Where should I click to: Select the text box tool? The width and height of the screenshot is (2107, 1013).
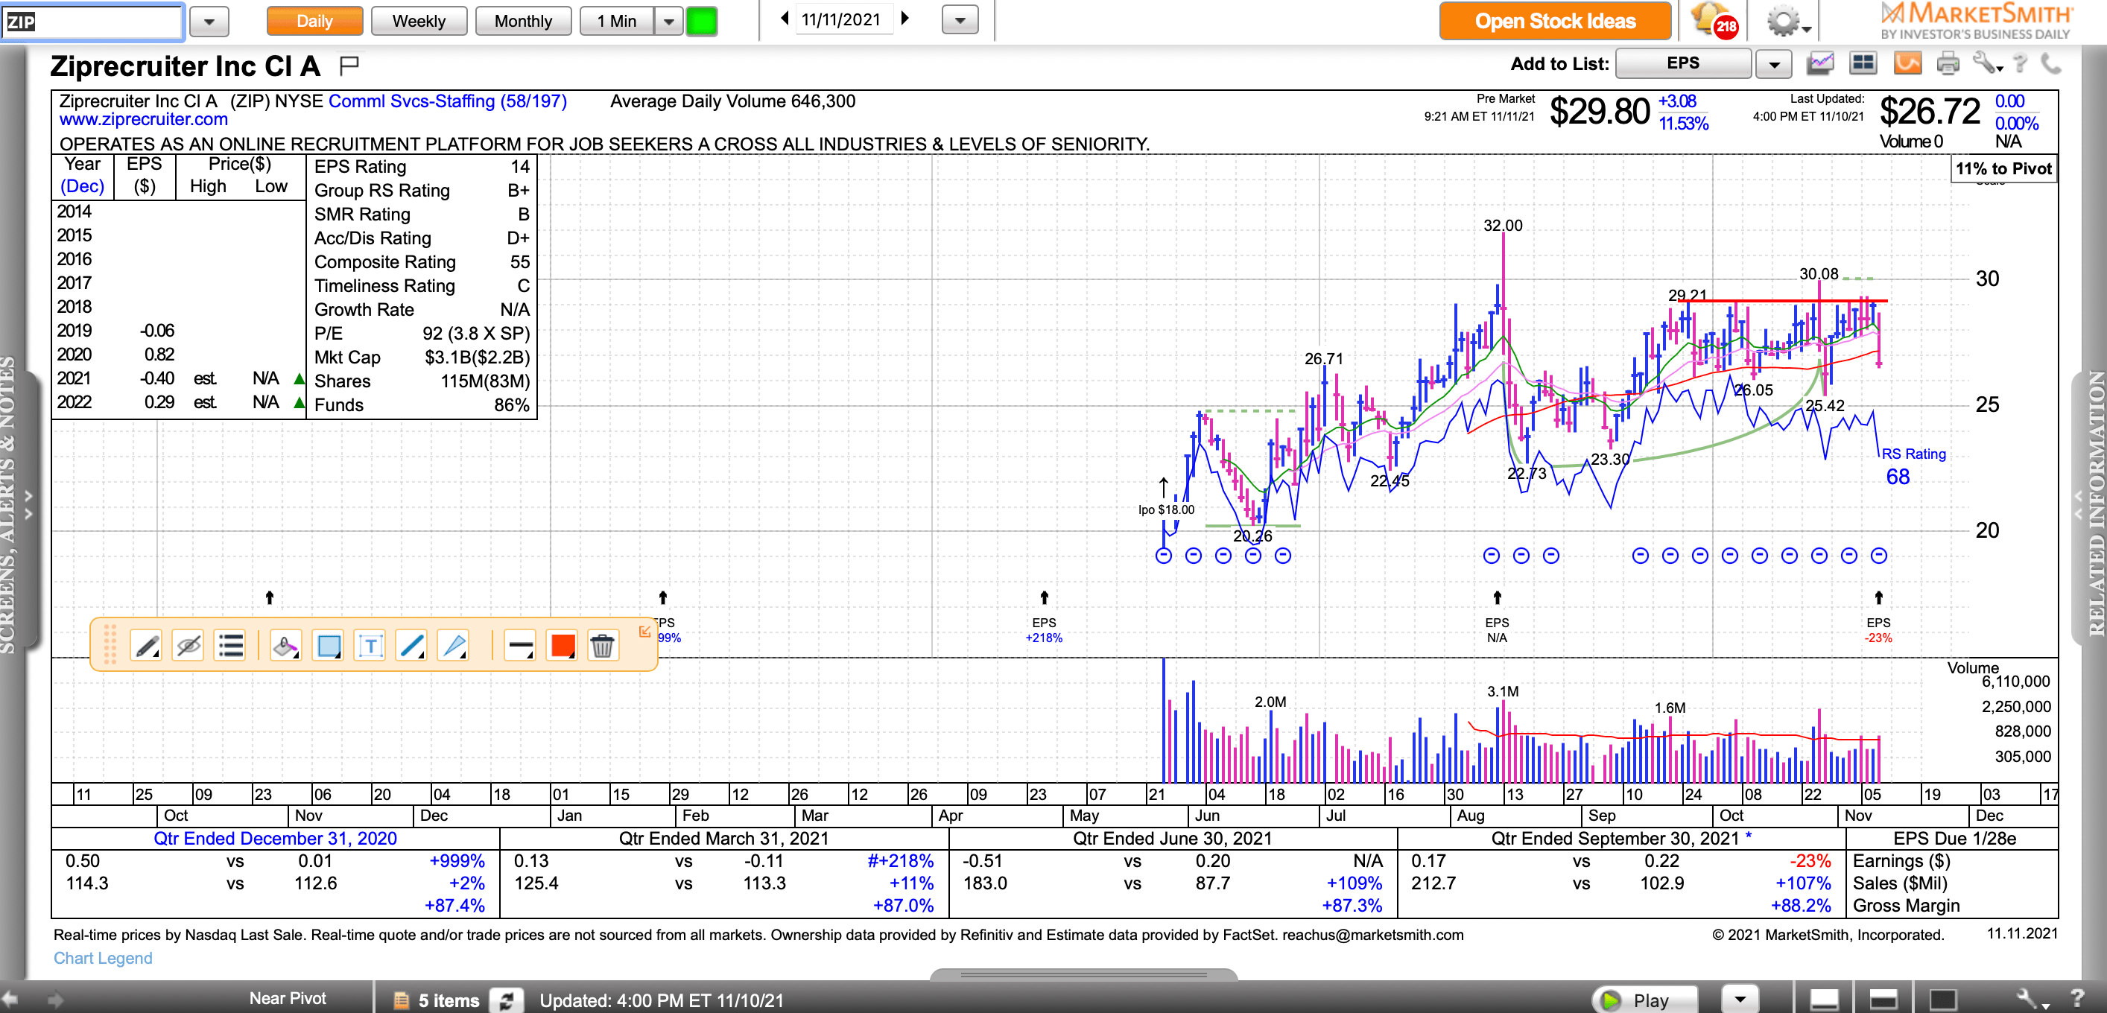pyautogui.click(x=370, y=646)
